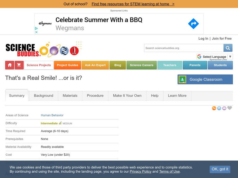Add project to favorites with heart icon
The height and width of the screenshot is (178, 238).
coord(230,108)
